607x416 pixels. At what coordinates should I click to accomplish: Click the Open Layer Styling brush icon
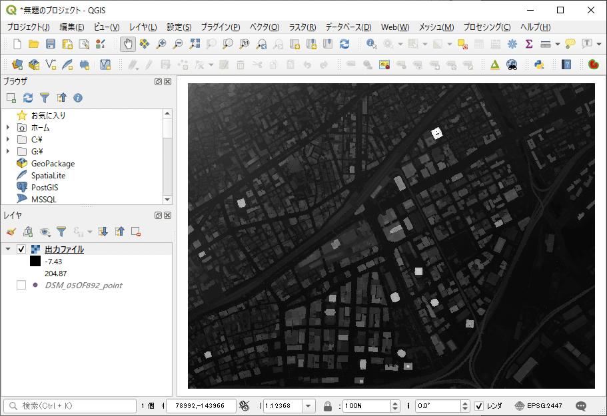[x=11, y=232]
